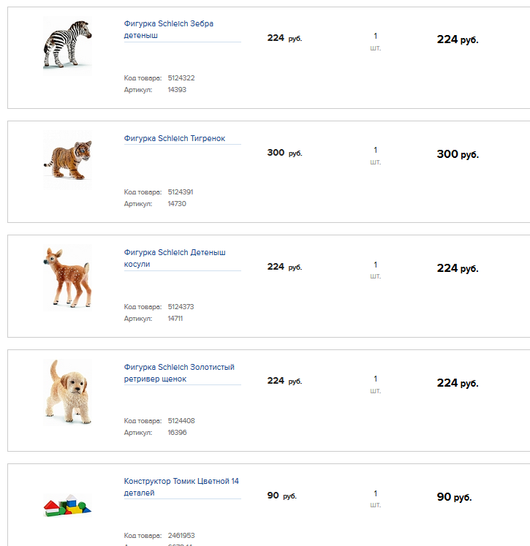Image resolution: width=530 pixels, height=546 pixels.
Task: Click the quantity value for the zebra figurine
Action: pos(376,36)
